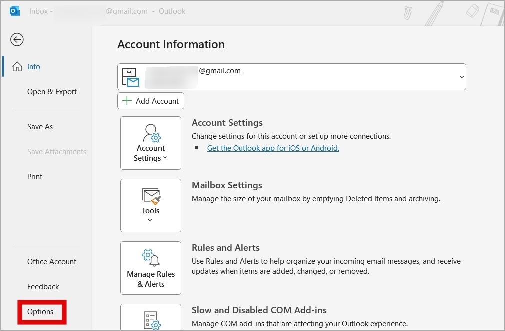This screenshot has width=505, height=331.
Task: Open the Open & Export section
Action: pos(52,92)
